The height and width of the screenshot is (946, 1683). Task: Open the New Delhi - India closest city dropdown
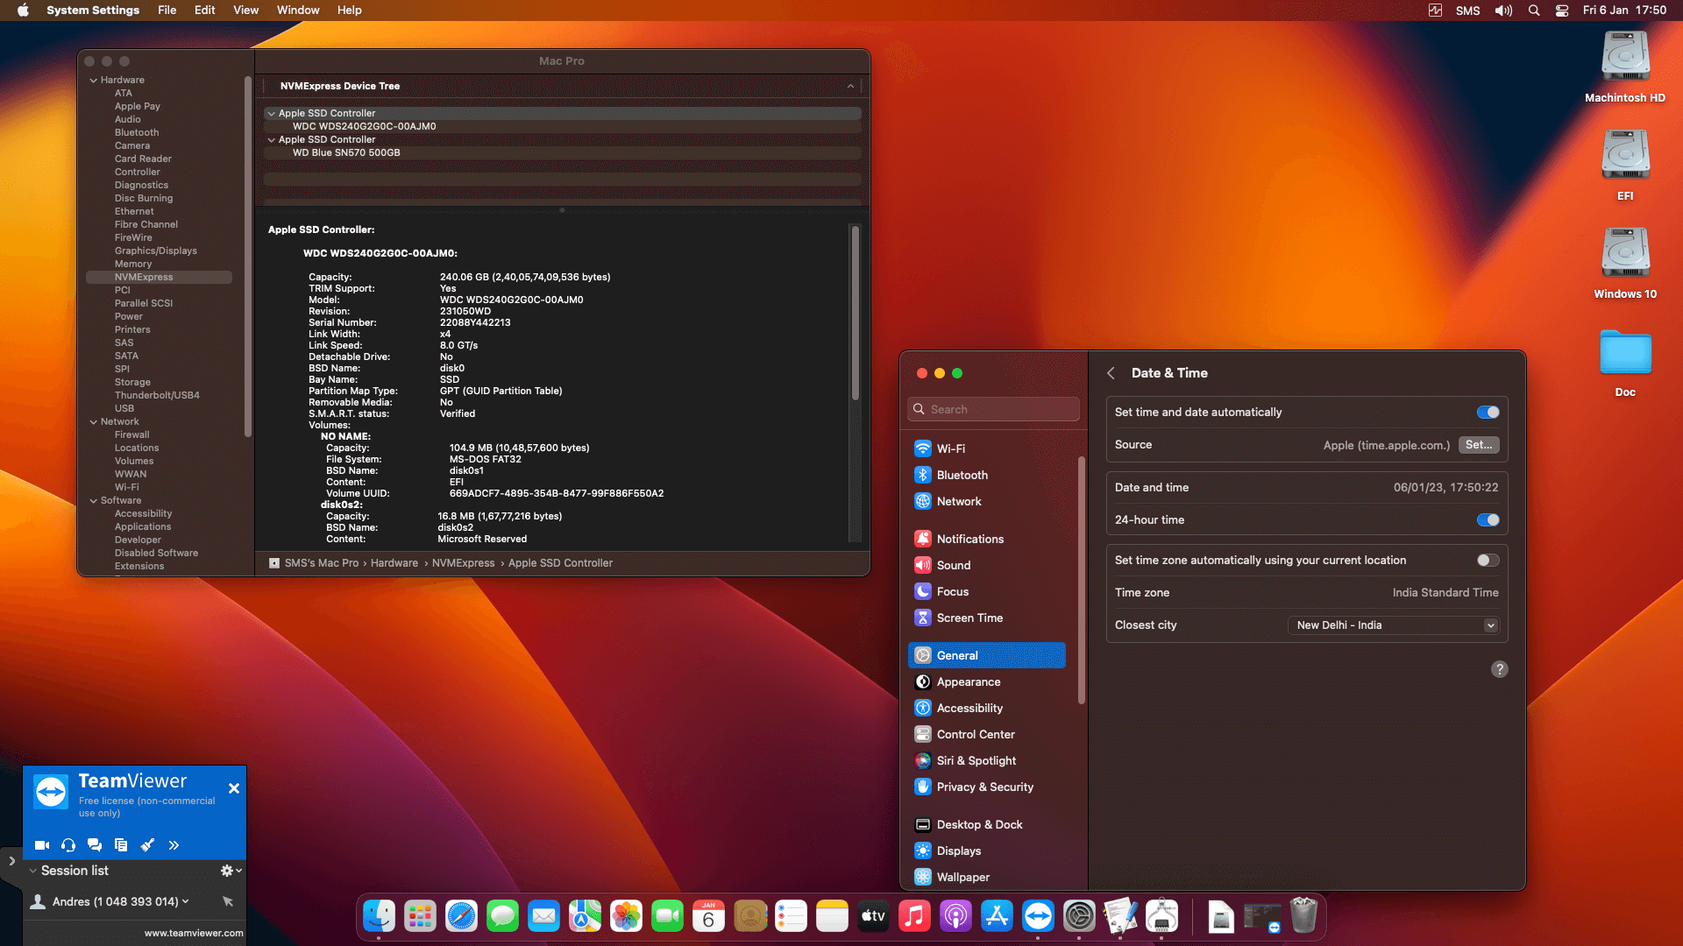coord(1393,625)
